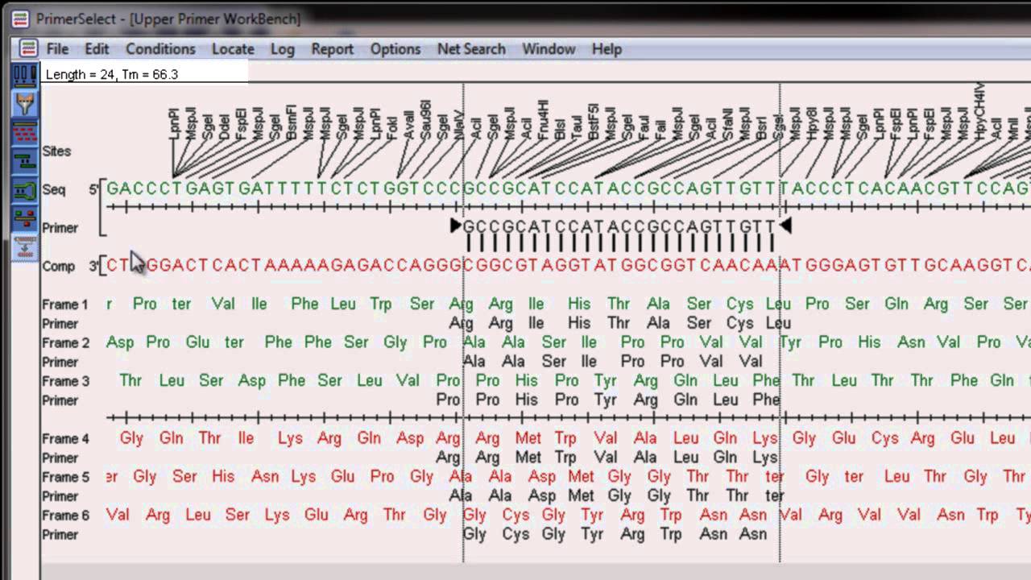Click Trp in the Frame 1 row
This screenshot has height=580, width=1031.
(x=381, y=304)
